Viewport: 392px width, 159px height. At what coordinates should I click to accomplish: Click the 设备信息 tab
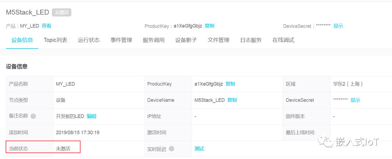(x=22, y=40)
